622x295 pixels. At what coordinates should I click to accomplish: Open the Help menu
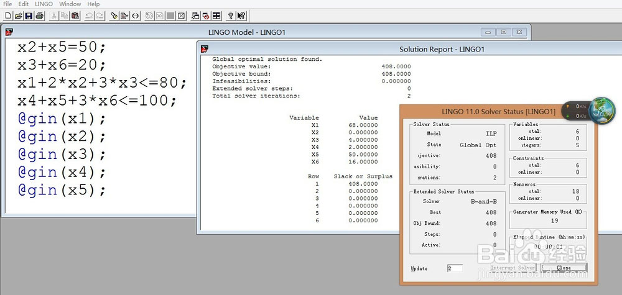tap(94, 4)
